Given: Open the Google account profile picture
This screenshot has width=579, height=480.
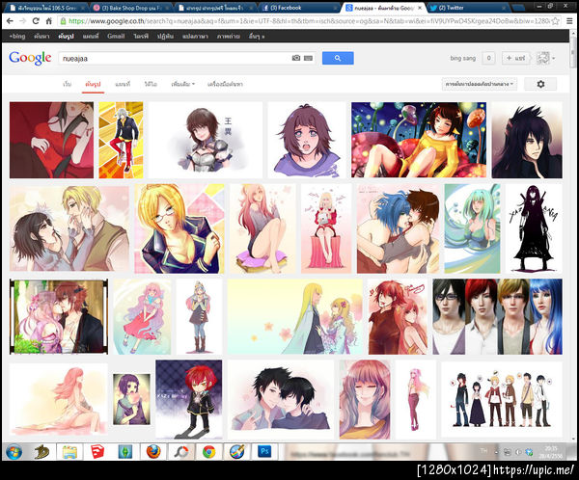Looking at the screenshot, I should click(x=542, y=58).
